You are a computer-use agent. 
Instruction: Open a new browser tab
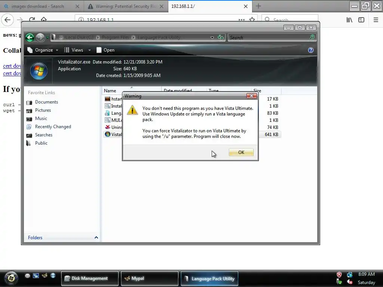click(x=258, y=6)
